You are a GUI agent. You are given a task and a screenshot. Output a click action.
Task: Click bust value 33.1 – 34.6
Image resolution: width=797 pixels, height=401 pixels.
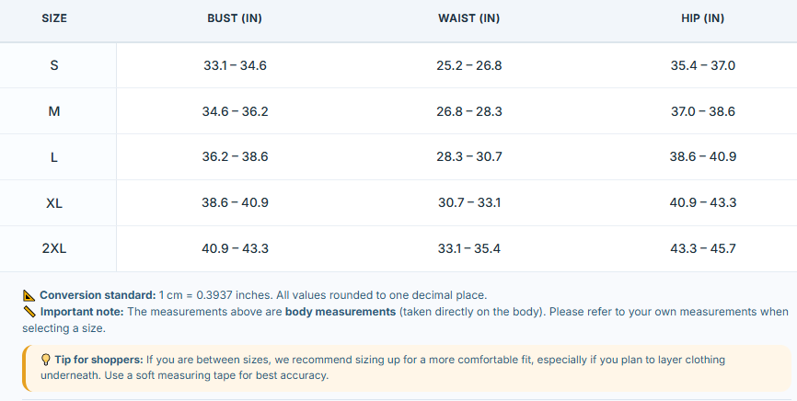[x=235, y=65]
